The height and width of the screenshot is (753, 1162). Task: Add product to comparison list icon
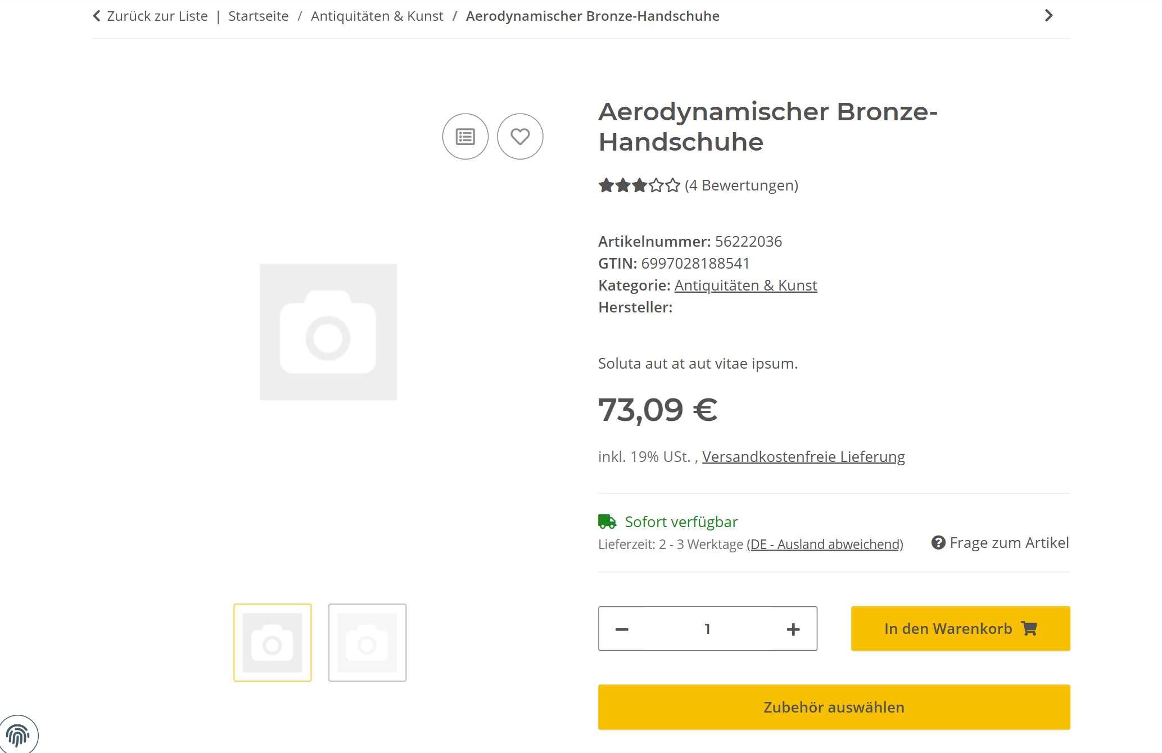[465, 137]
